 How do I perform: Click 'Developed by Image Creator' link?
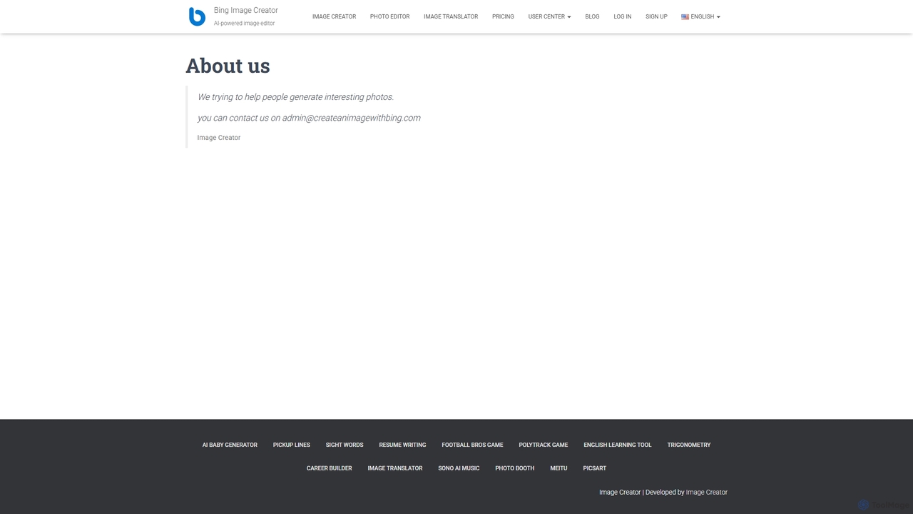tap(706, 492)
